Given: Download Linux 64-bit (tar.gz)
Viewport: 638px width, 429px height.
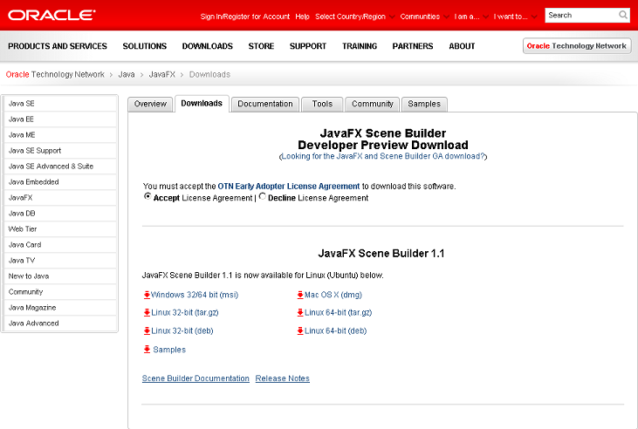Looking at the screenshot, I should pos(338,313).
